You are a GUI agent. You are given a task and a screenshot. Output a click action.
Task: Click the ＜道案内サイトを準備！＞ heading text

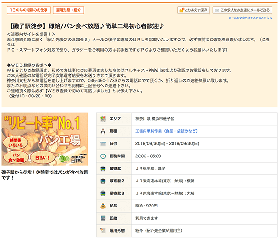[31, 34]
